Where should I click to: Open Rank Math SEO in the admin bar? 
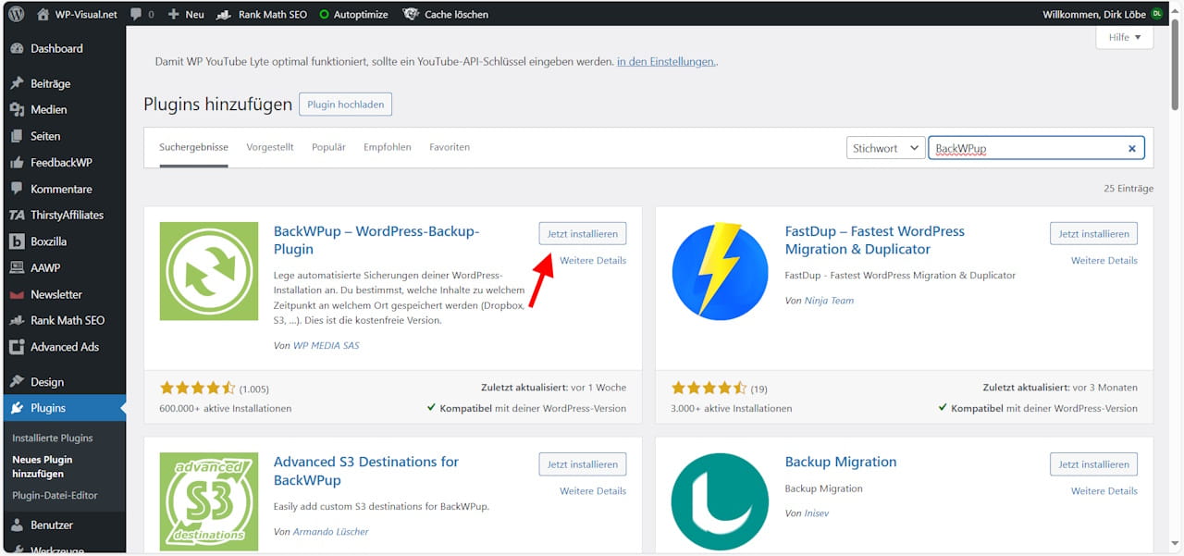[x=261, y=14]
